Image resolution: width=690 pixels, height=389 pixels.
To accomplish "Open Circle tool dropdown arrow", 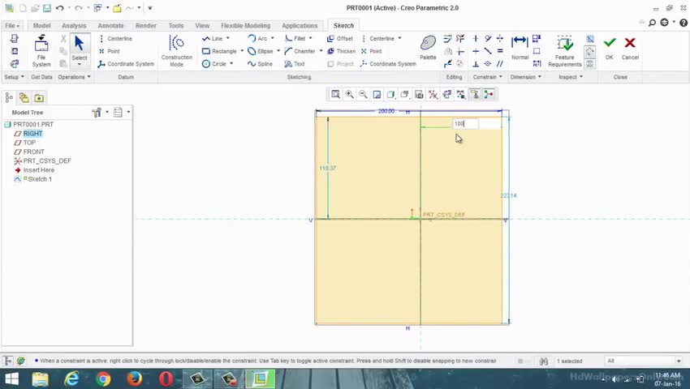I will [231, 64].
